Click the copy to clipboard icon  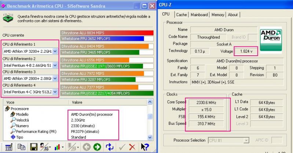click(21, 147)
